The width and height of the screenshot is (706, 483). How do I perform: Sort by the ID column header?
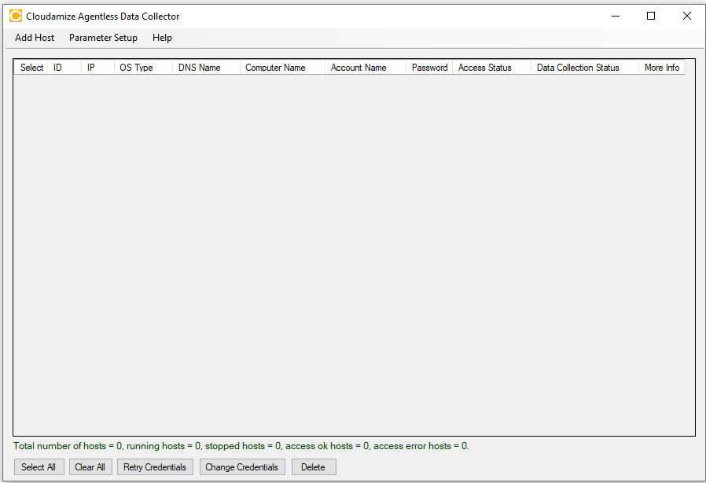pyautogui.click(x=64, y=68)
